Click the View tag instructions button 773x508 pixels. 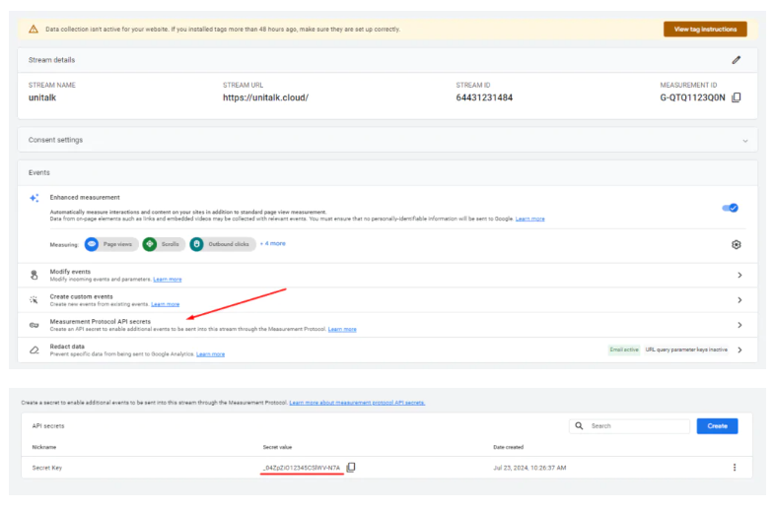[705, 30]
